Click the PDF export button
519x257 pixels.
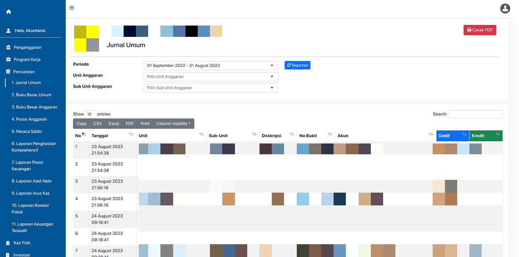(x=130, y=124)
